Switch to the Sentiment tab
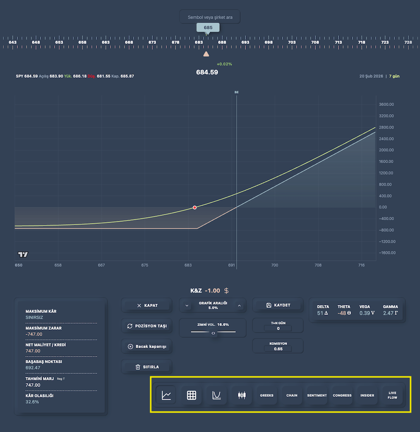420x432 pixels. pyautogui.click(x=317, y=395)
